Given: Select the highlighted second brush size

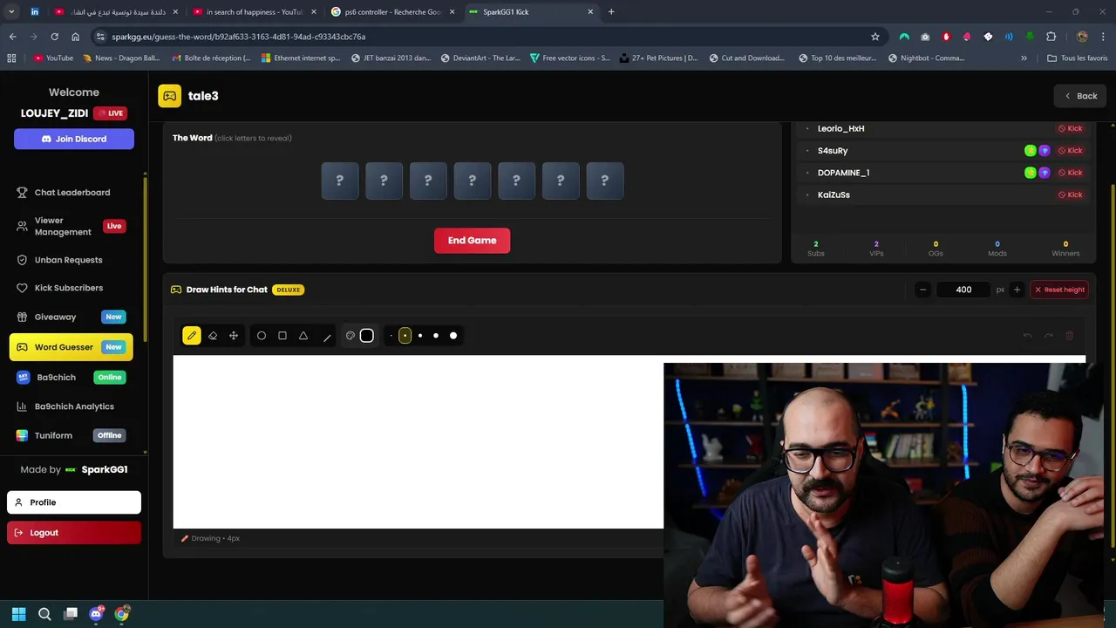Looking at the screenshot, I should coord(405,336).
